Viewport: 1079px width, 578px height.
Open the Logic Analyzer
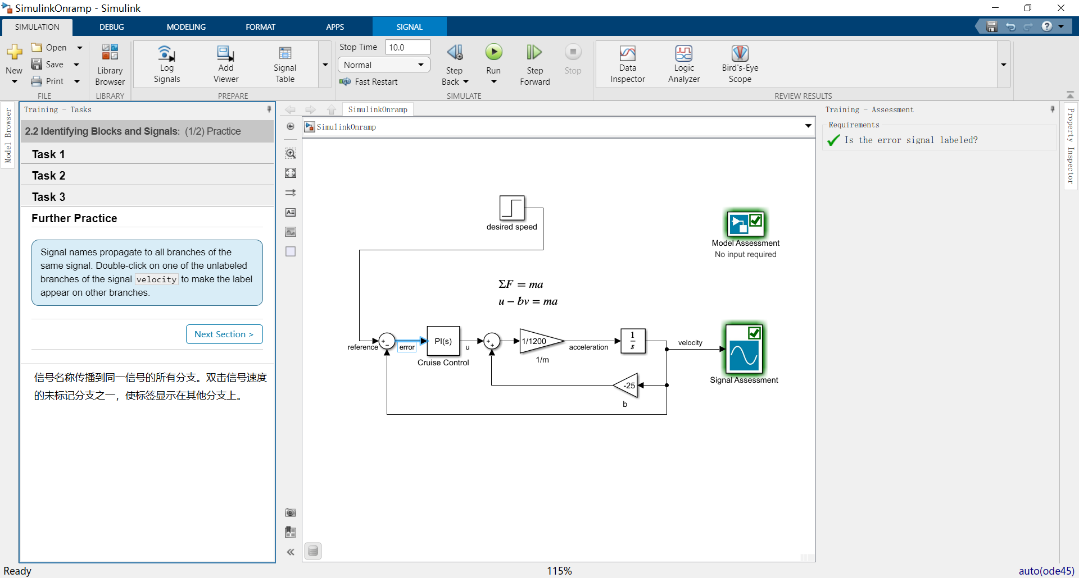(684, 65)
